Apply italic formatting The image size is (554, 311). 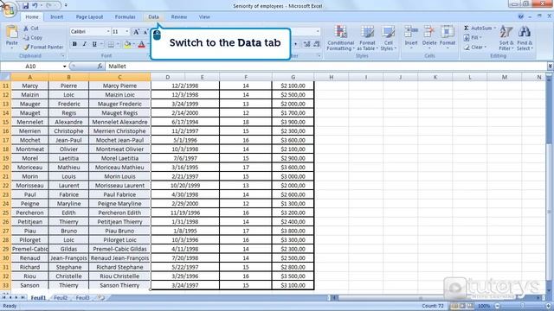point(84,44)
